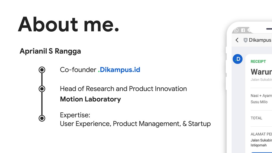This screenshot has height=153, width=272.
Task: Tap the WhatsApp icon on phone tab
Action: point(236,30)
